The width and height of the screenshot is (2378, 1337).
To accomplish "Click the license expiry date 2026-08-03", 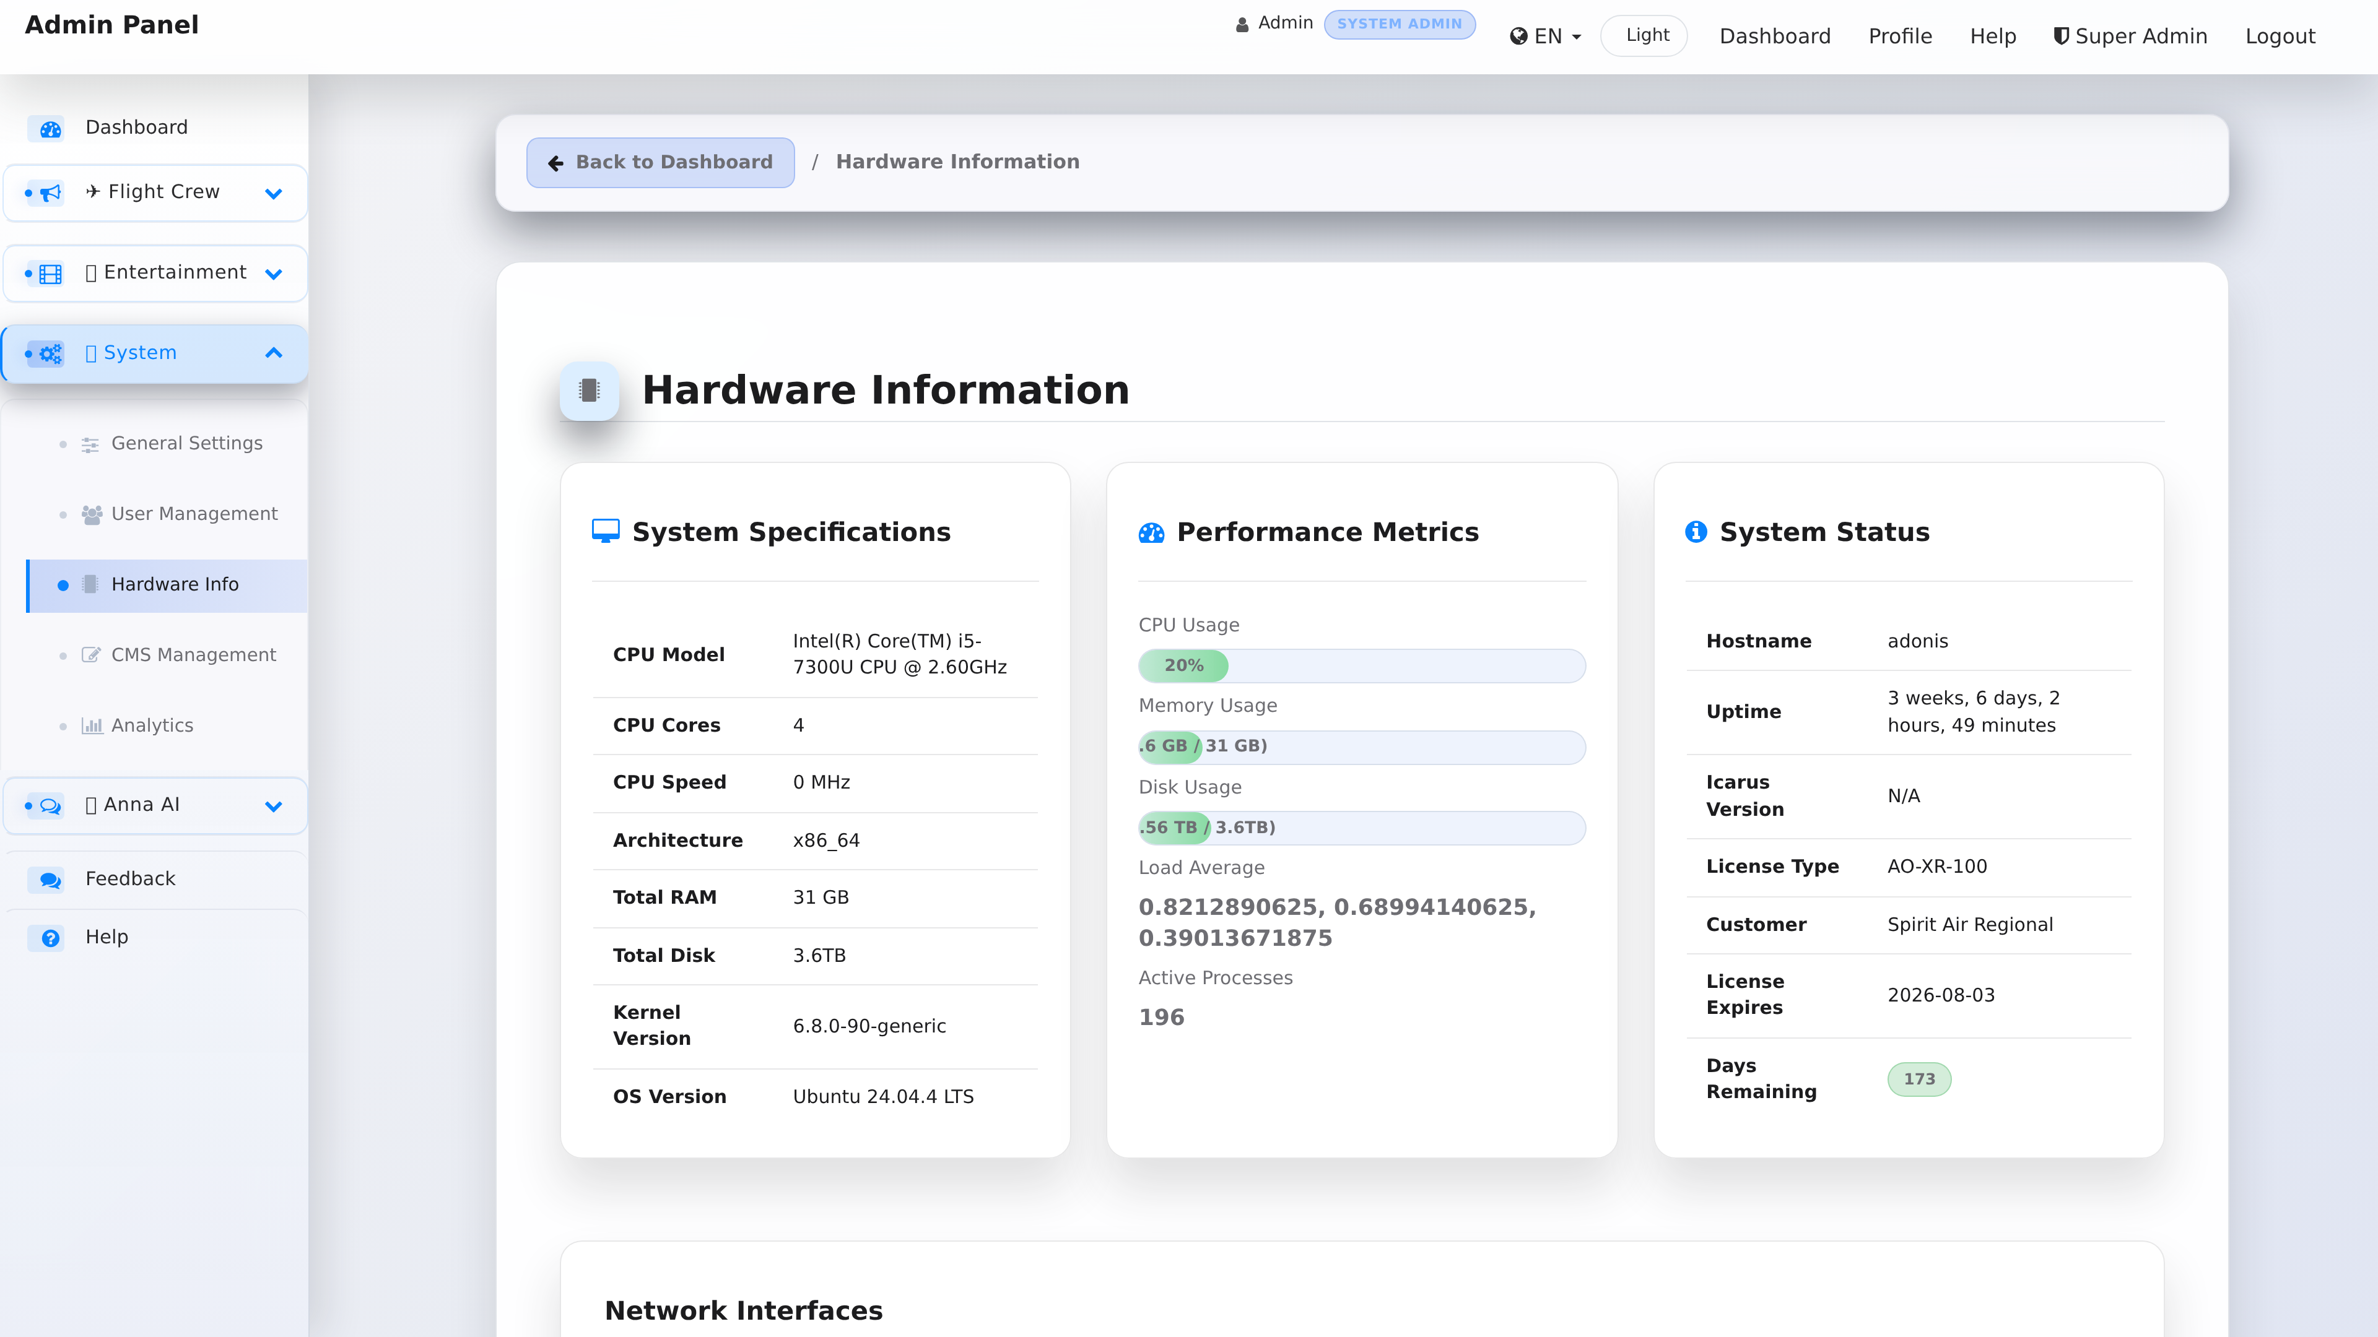I will point(1940,995).
